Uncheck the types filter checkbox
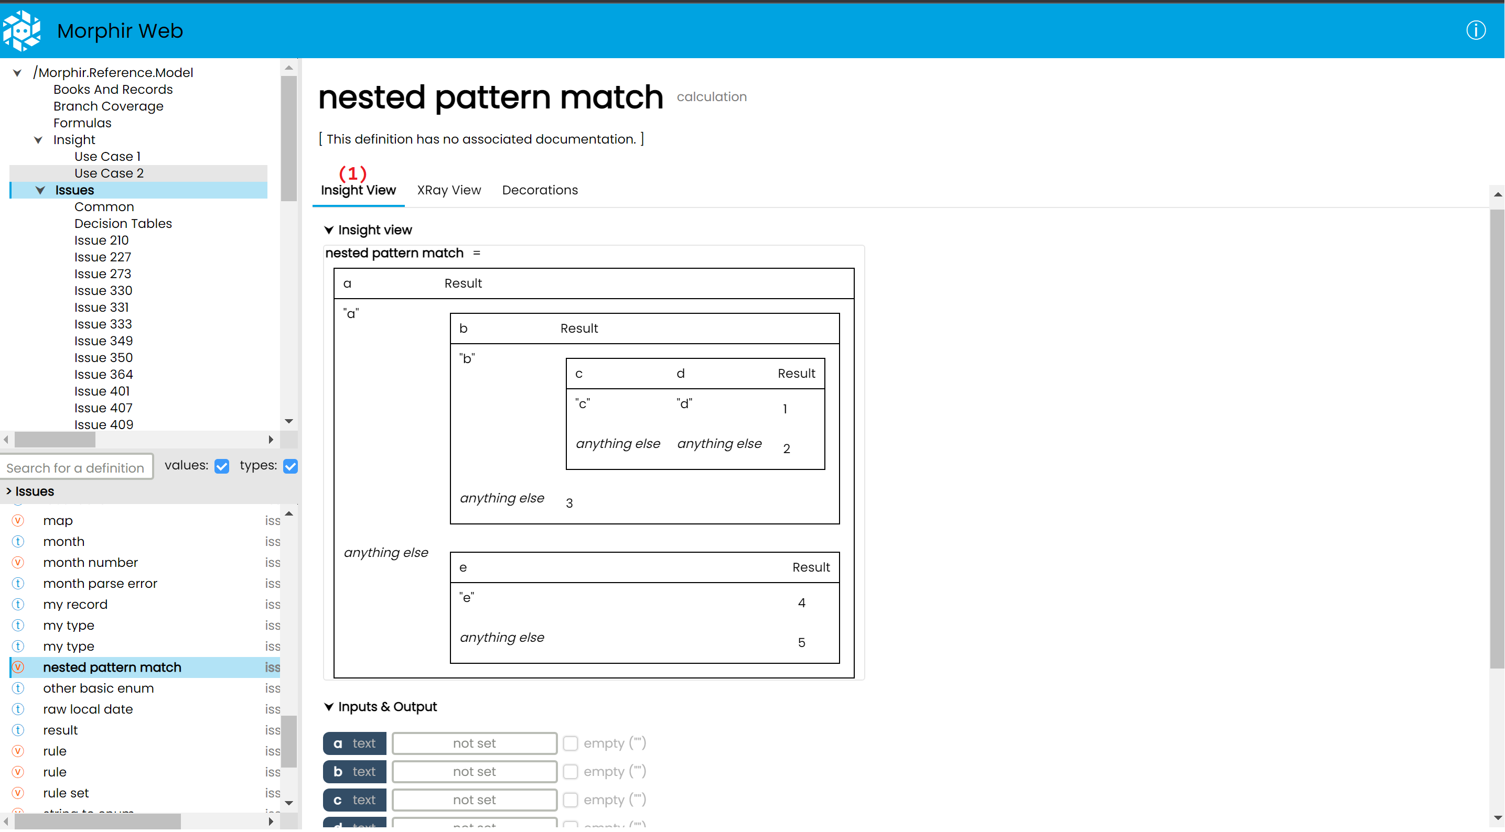Viewport: 1505px width, 832px height. click(x=291, y=466)
